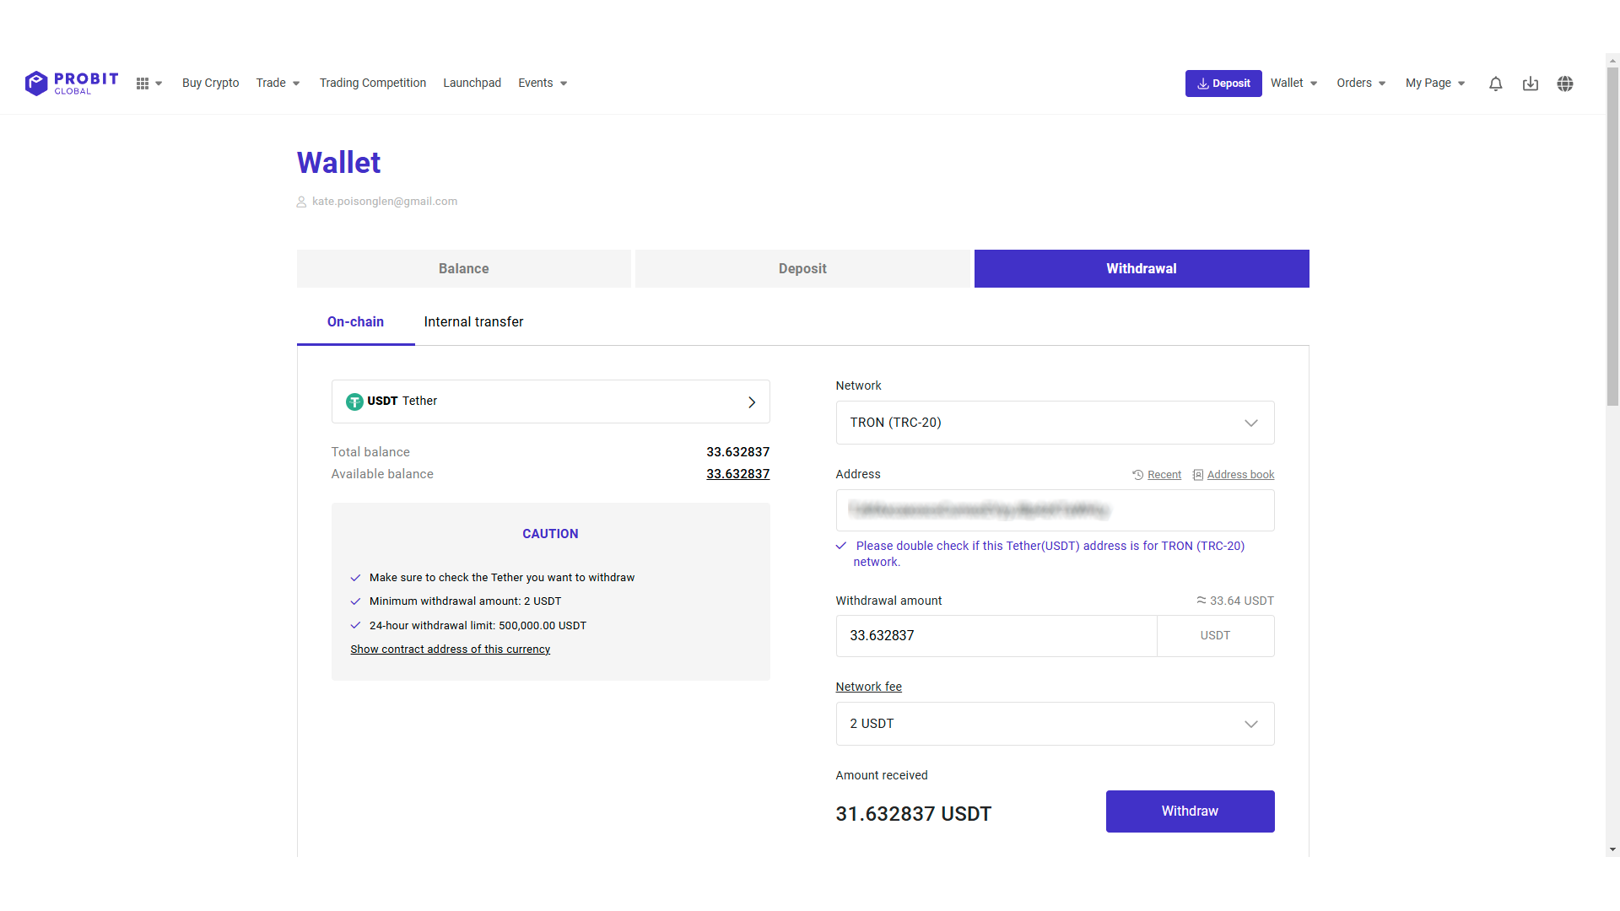Click the kate.poisonglen@gmail.com email text

(x=385, y=202)
